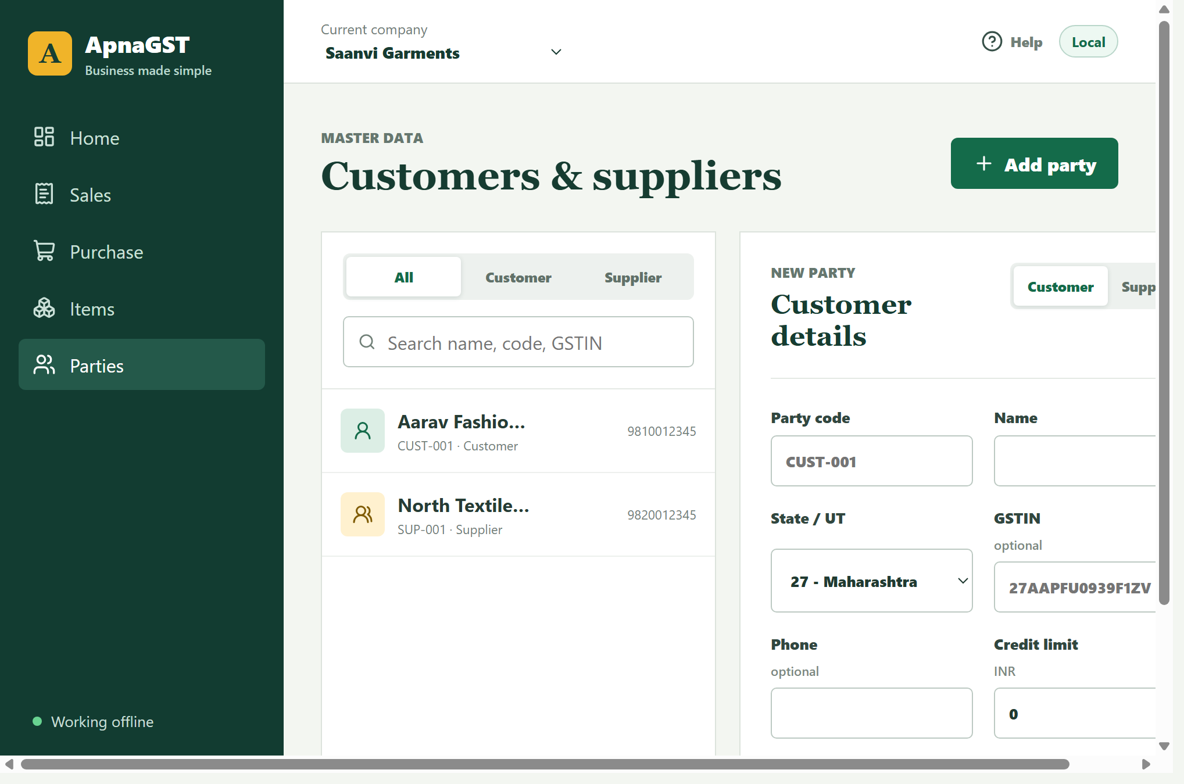The width and height of the screenshot is (1184, 784).
Task: Click the Help question mark icon
Action: 992,42
